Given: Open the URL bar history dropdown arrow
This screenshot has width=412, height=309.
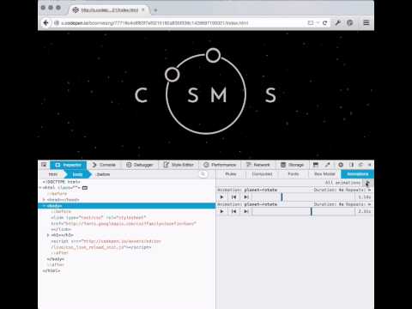Looking at the screenshot, I should (x=318, y=23).
